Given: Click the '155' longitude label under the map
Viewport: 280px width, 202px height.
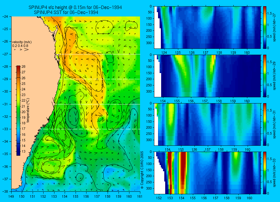Looking at the screenshot, I should click(76, 196).
